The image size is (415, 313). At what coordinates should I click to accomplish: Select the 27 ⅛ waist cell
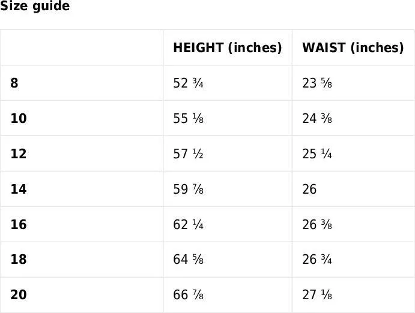click(x=317, y=295)
